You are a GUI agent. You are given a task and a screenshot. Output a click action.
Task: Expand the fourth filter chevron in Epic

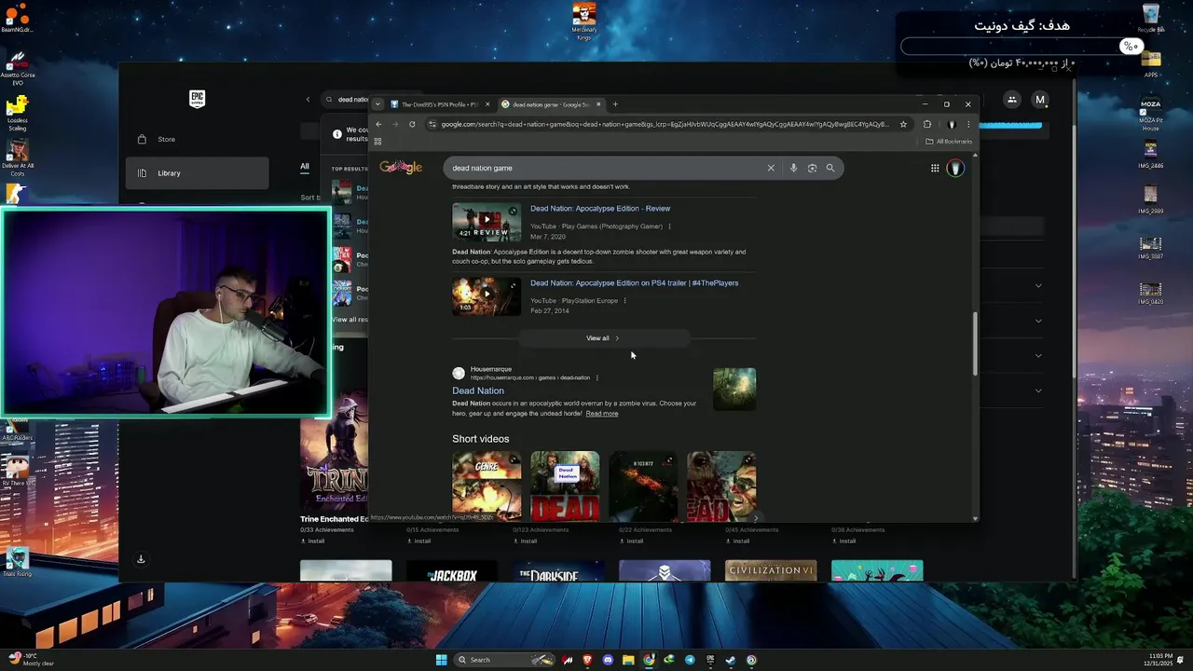(1038, 390)
